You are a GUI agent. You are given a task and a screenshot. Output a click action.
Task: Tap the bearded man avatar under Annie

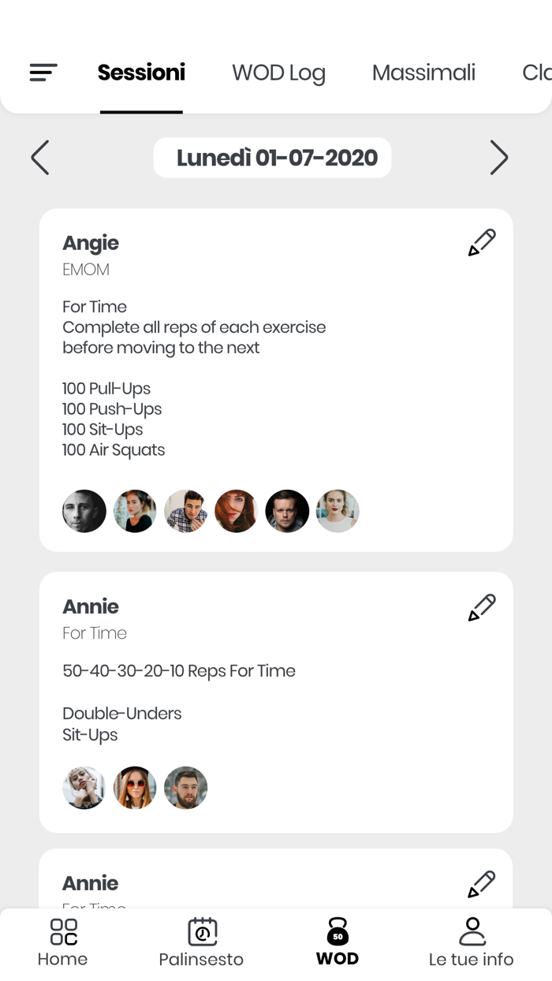click(x=185, y=787)
